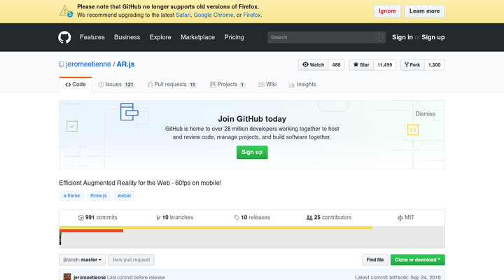504x280 pixels.
Task: View the 10 releases list
Action: 252,218
